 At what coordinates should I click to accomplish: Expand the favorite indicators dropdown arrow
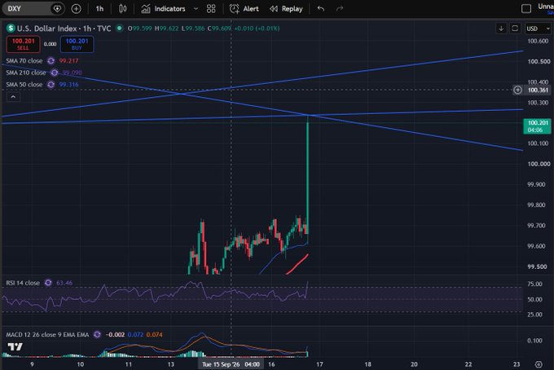coord(196,8)
